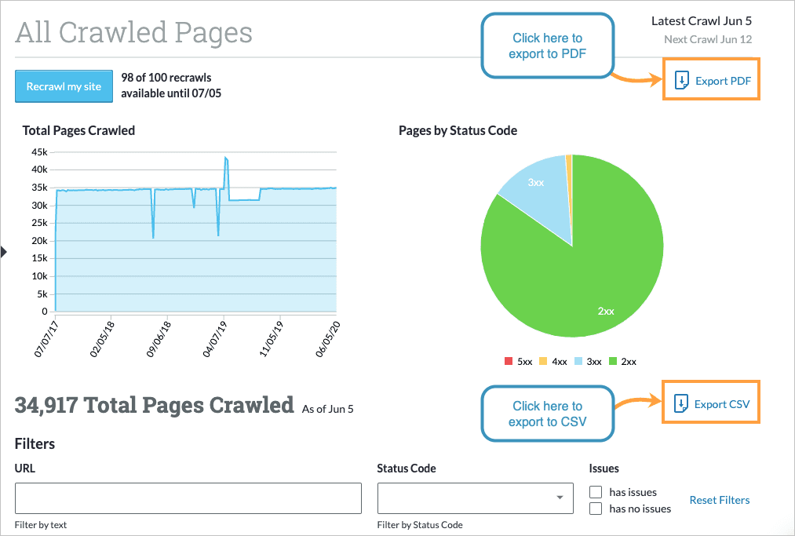795x536 pixels.
Task: Enable the 'has no issues' checkbox
Action: coord(595,509)
